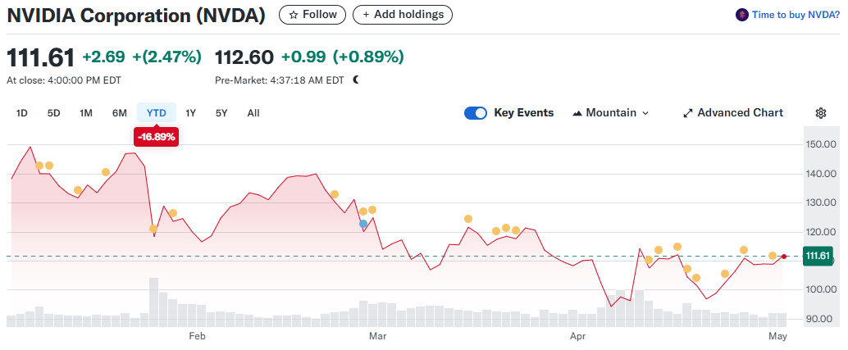The height and width of the screenshot is (350, 848).
Task: Click the tallest volume bar in late January
Action: coord(153,302)
